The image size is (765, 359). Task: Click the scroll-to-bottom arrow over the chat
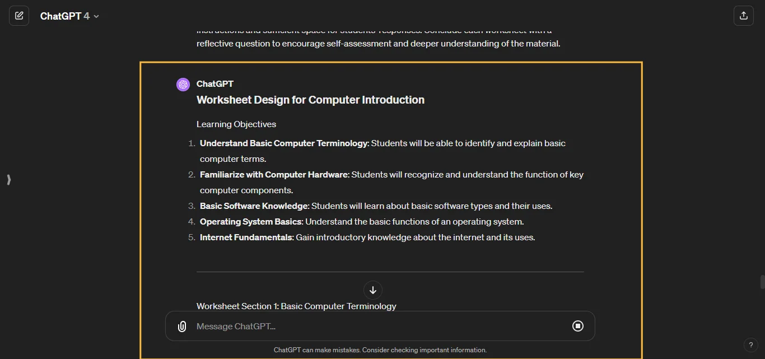[x=372, y=290]
